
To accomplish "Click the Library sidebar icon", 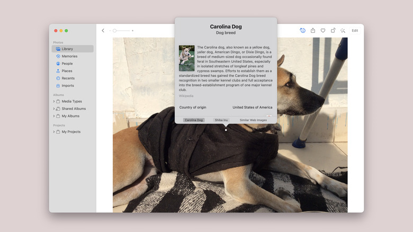I will click(x=58, y=49).
